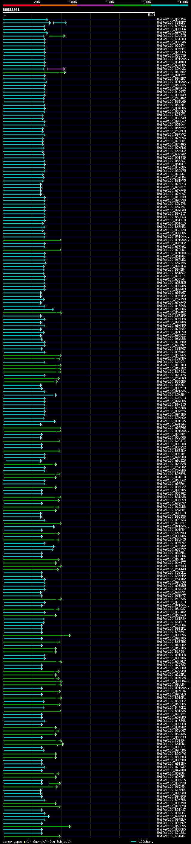The height and width of the screenshot is (844, 191).
Task: Select the UniRef100_Q94ID6 label
Action: pos(171,414)
